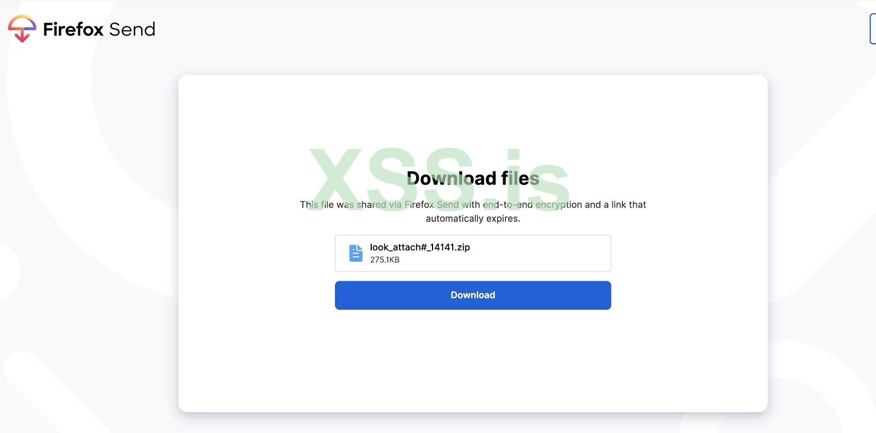
Task: Click blank white card area above the heading
Action: tap(473, 118)
